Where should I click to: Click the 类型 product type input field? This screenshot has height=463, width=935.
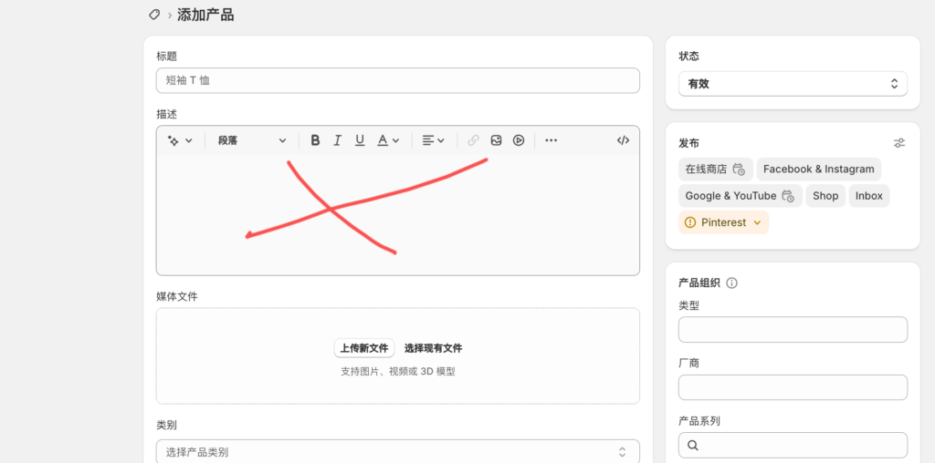[793, 330]
